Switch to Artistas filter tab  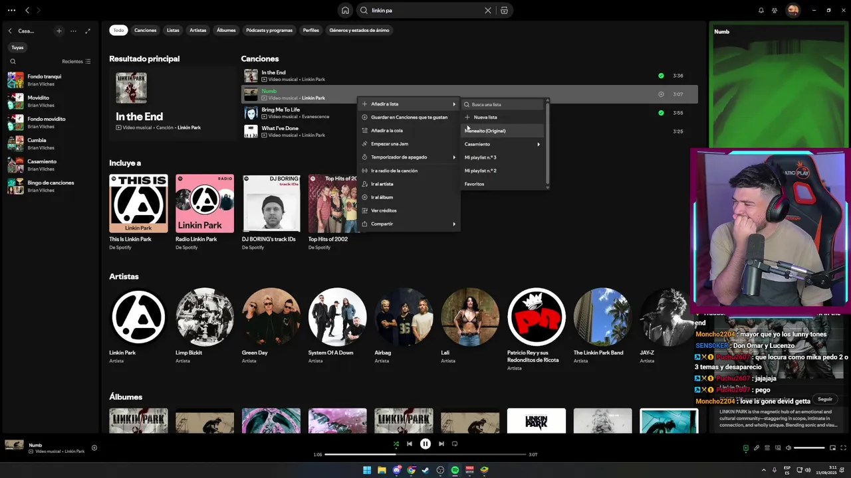197,31
